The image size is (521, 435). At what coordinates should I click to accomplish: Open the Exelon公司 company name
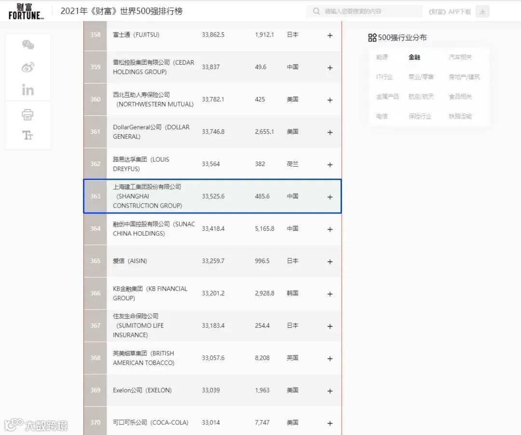(142, 390)
